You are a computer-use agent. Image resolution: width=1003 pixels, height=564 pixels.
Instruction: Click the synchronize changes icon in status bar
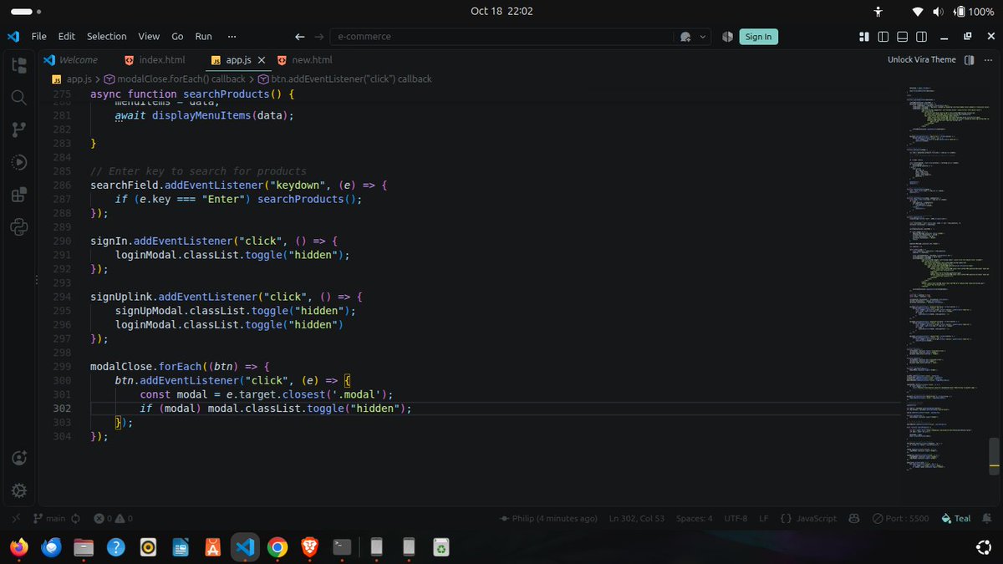pyautogui.click(x=76, y=518)
